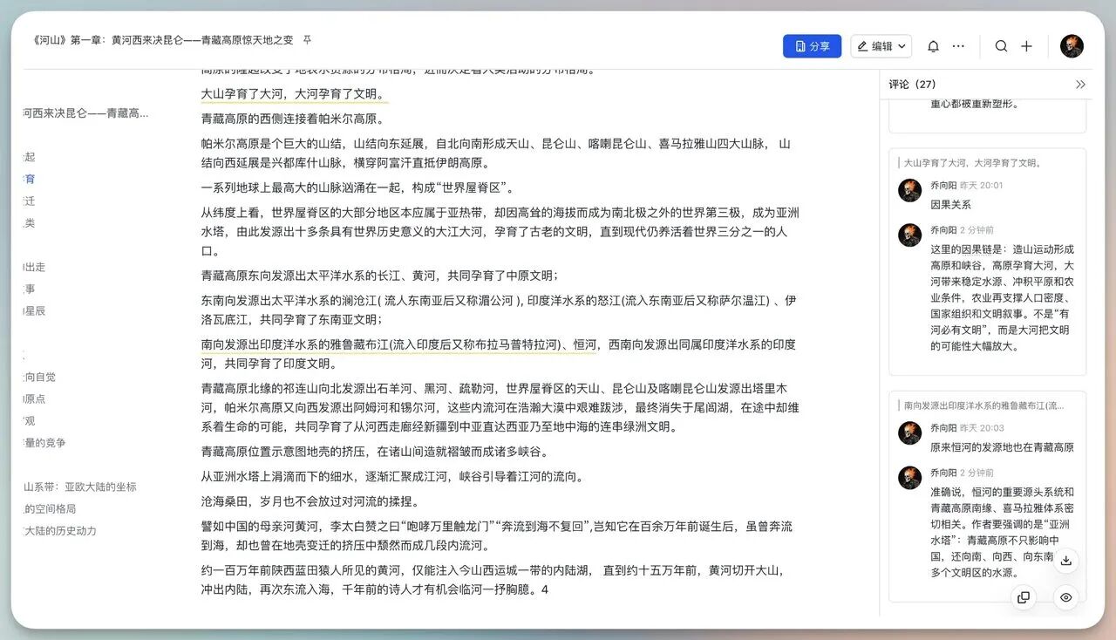Click the blue 分享 share button
Image resolution: width=1116 pixels, height=640 pixels.
coord(812,46)
